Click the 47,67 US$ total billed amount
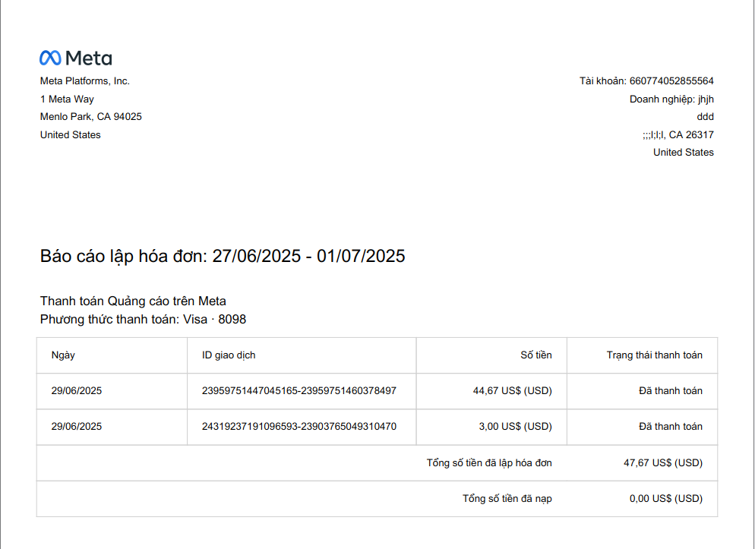Viewport: 755px width, 549px height. click(x=663, y=463)
